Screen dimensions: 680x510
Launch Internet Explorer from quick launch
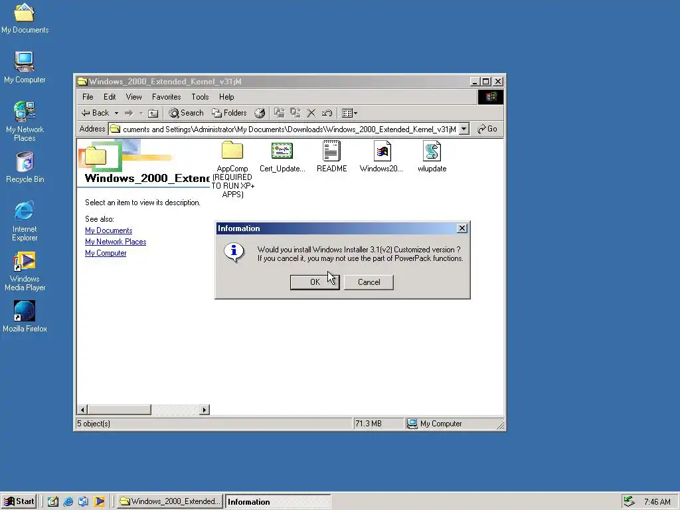pos(68,501)
